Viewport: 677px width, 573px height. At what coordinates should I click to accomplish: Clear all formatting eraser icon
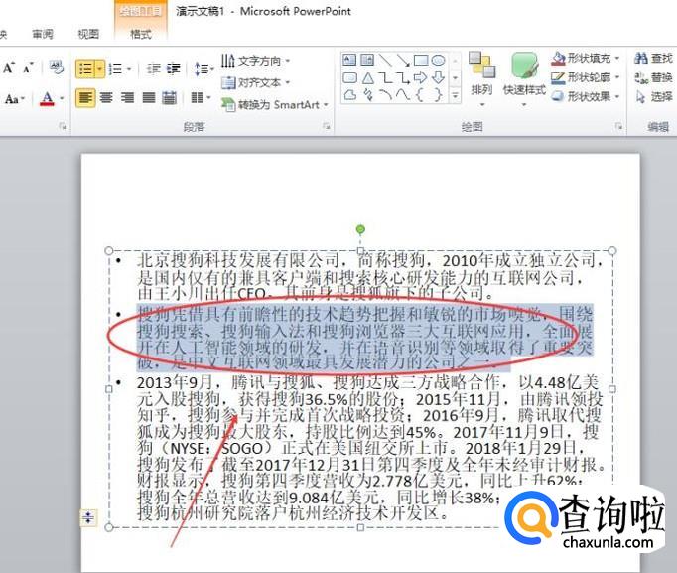tap(57, 68)
